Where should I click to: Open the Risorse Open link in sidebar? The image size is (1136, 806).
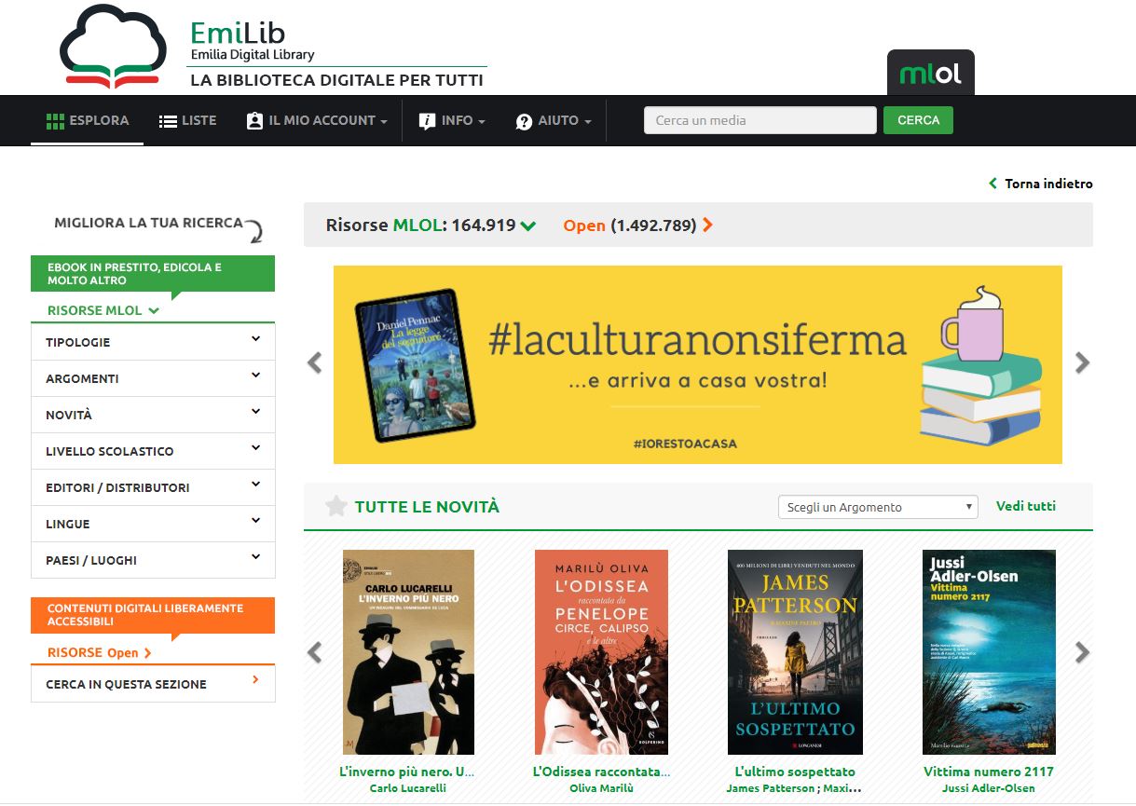tap(100, 652)
